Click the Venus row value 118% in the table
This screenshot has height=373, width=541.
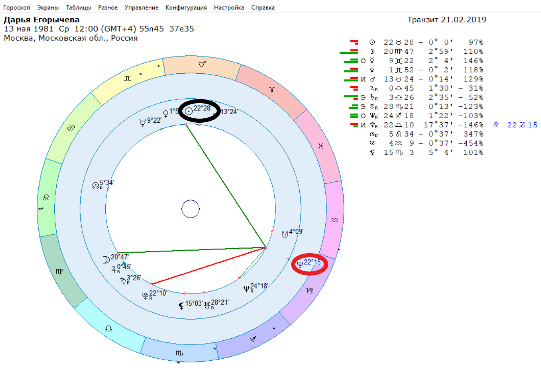pos(474,70)
